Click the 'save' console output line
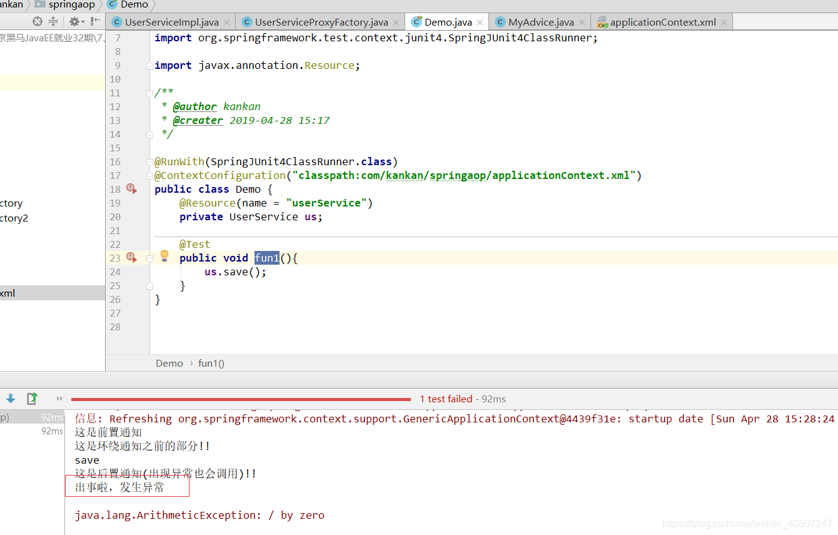This screenshot has width=838, height=535. (87, 460)
